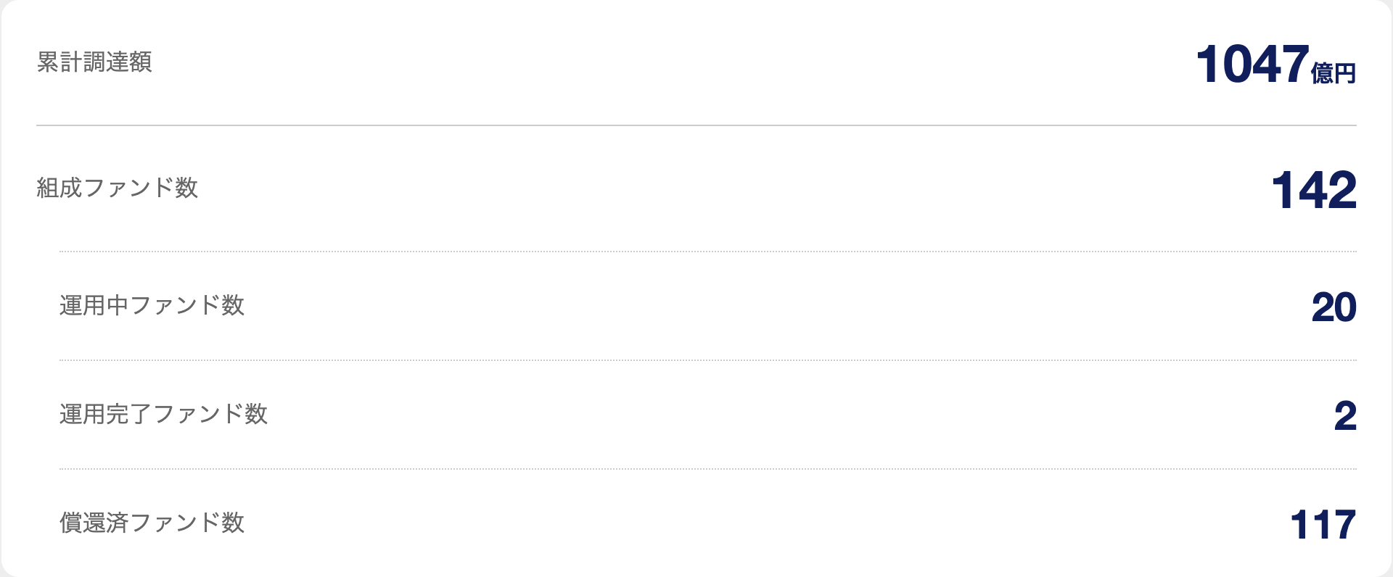
Task: Click the 償還済ファンド数 label
Action: pos(152,523)
